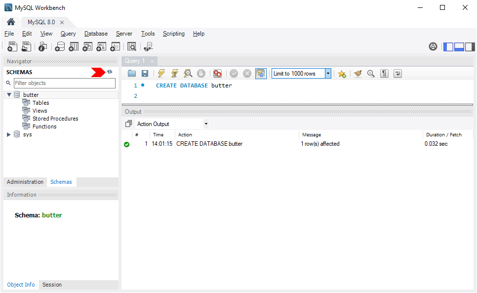The image size is (477, 293).
Task: Commit transaction checkmark icon
Action: [234, 73]
